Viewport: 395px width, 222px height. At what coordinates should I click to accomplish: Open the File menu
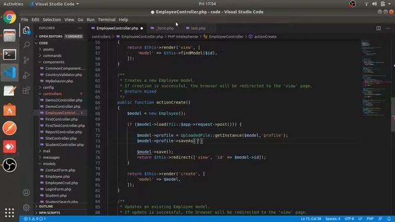tap(25, 20)
